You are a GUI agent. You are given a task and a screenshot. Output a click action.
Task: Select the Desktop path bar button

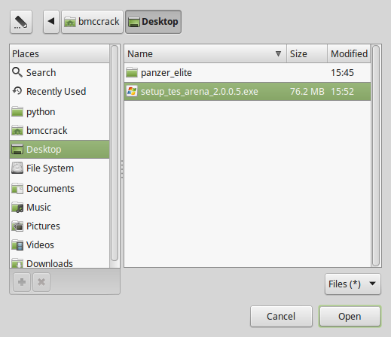tap(153, 22)
